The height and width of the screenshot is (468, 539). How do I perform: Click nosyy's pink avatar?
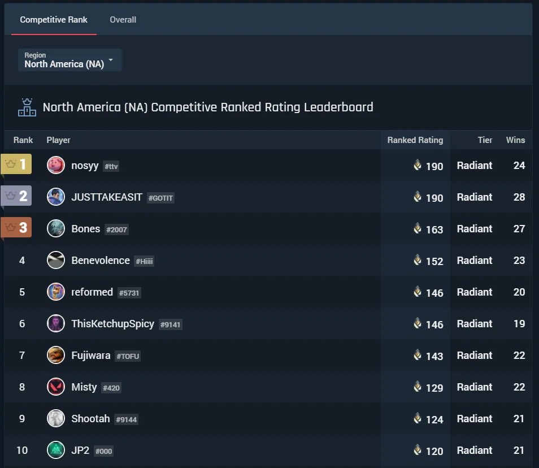(x=56, y=165)
